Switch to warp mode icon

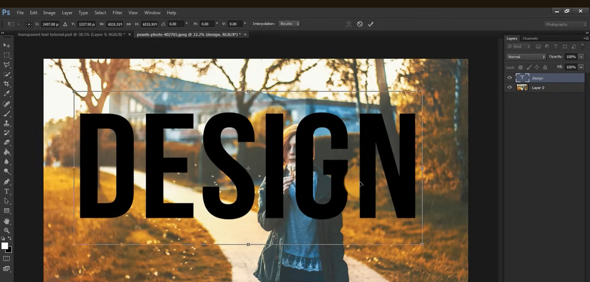click(x=349, y=24)
